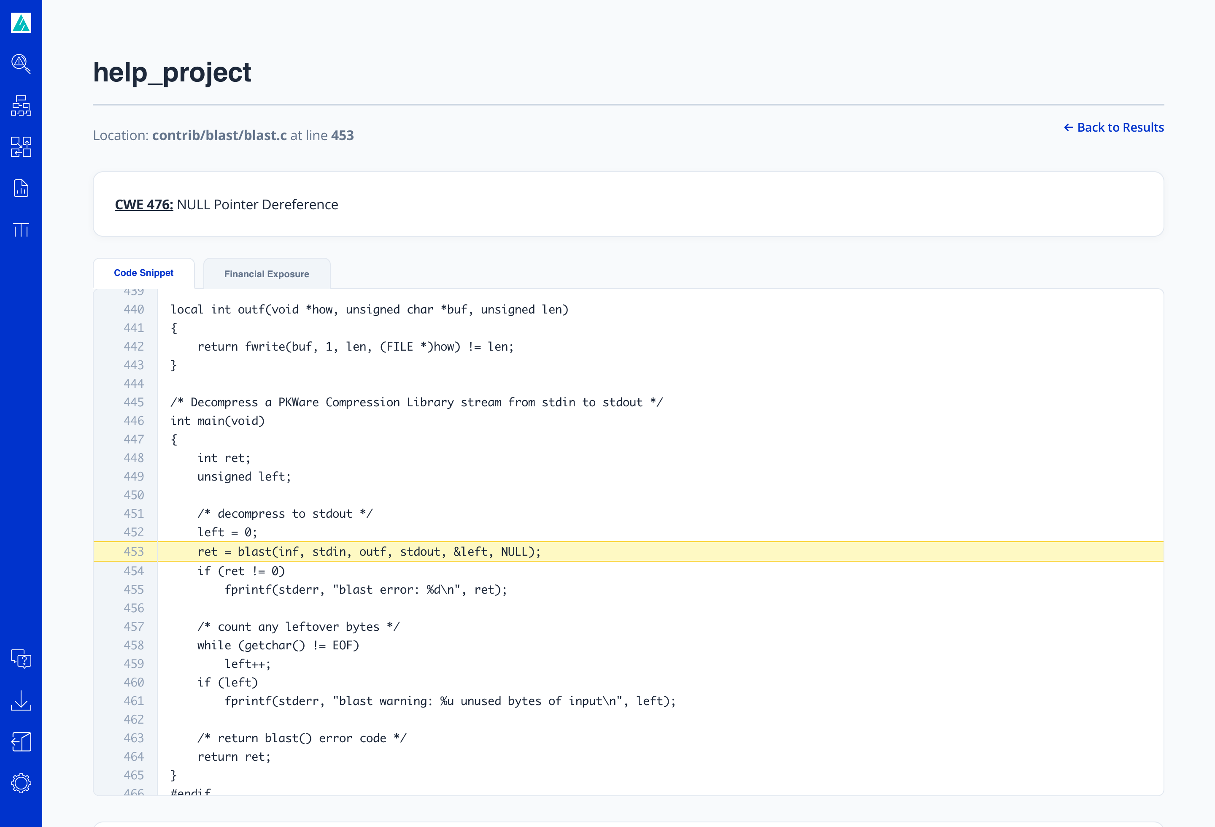Switch to the Financial Exposure tab
Image resolution: width=1215 pixels, height=827 pixels.
click(267, 274)
